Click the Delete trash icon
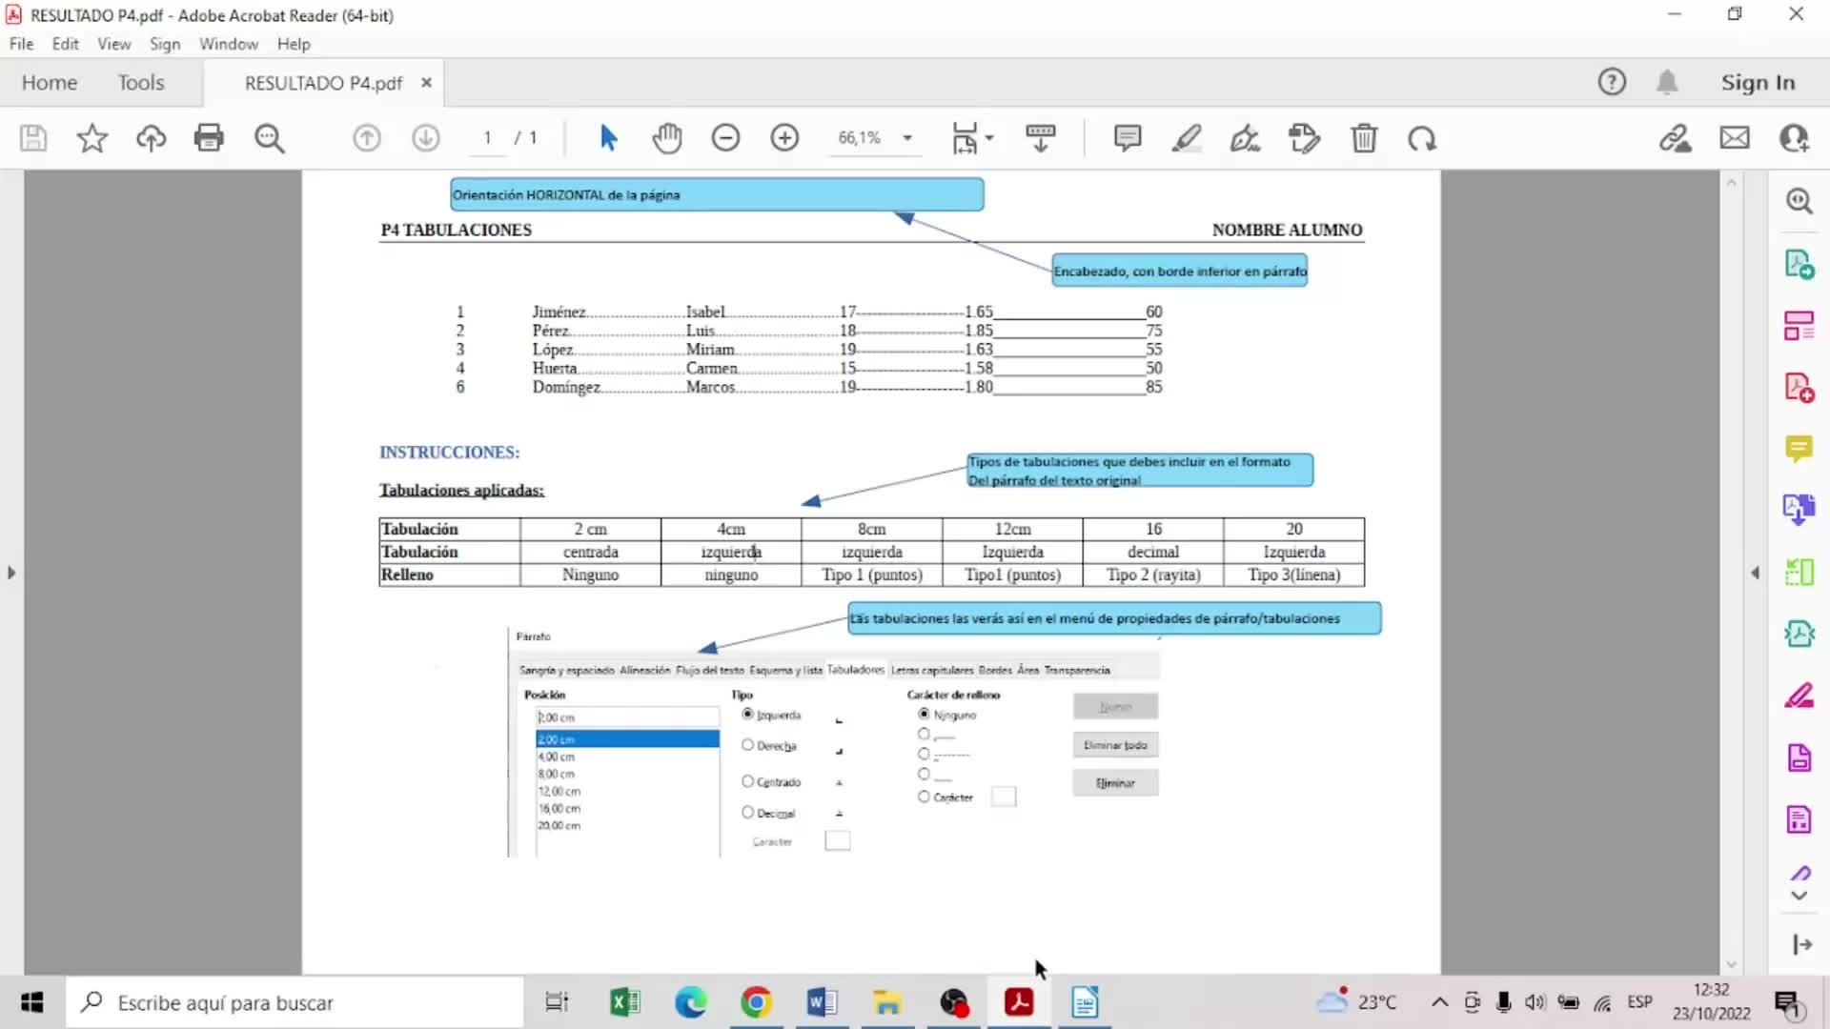 (x=1364, y=138)
